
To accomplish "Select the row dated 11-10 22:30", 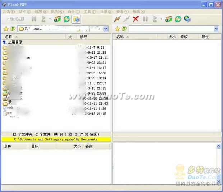I will pos(56,99).
